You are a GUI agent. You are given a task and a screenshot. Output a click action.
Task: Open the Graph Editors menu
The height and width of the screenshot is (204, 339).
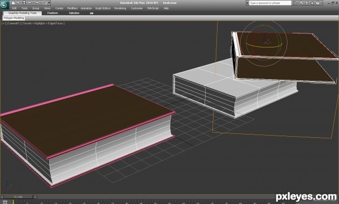pyautogui.click(x=103, y=8)
